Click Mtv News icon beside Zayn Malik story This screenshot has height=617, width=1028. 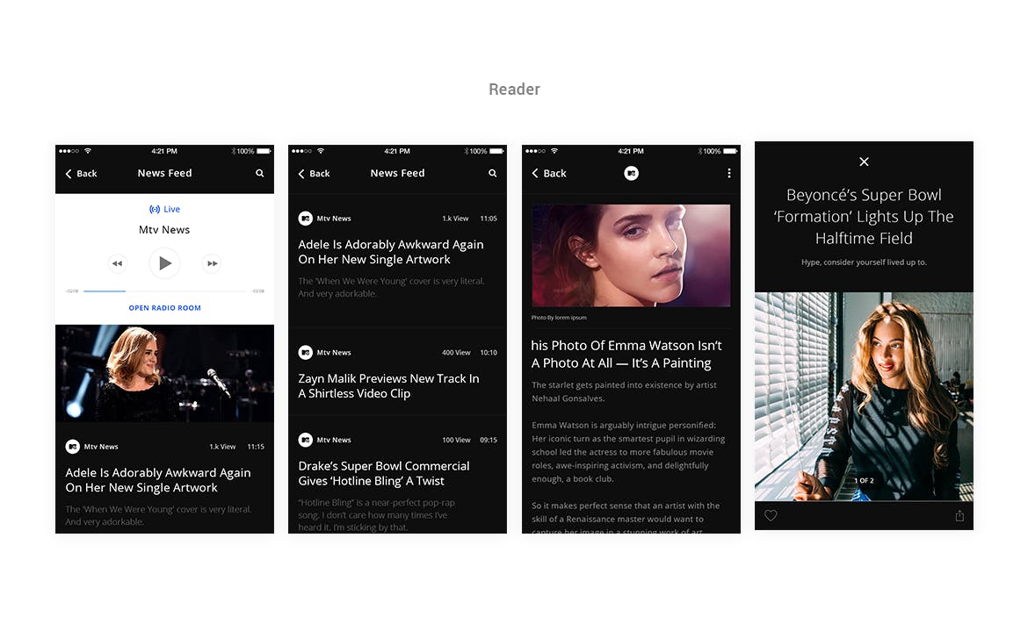coord(305,352)
